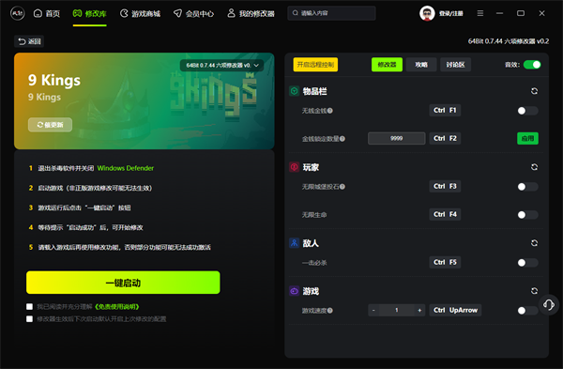
Task: Click 开启远程控制 remote control button
Action: (315, 65)
